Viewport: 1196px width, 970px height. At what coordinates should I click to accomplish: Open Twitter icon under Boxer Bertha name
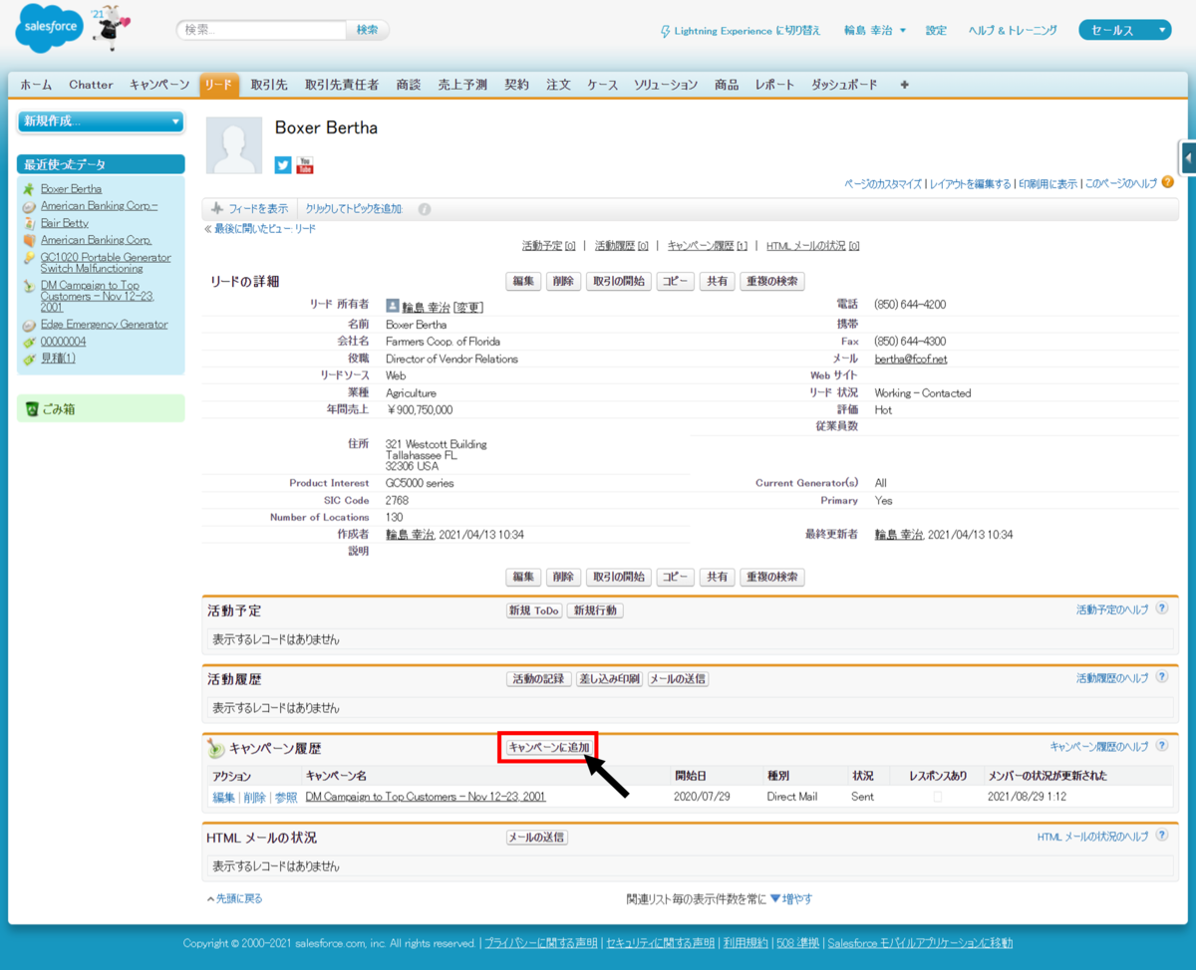pos(283,164)
